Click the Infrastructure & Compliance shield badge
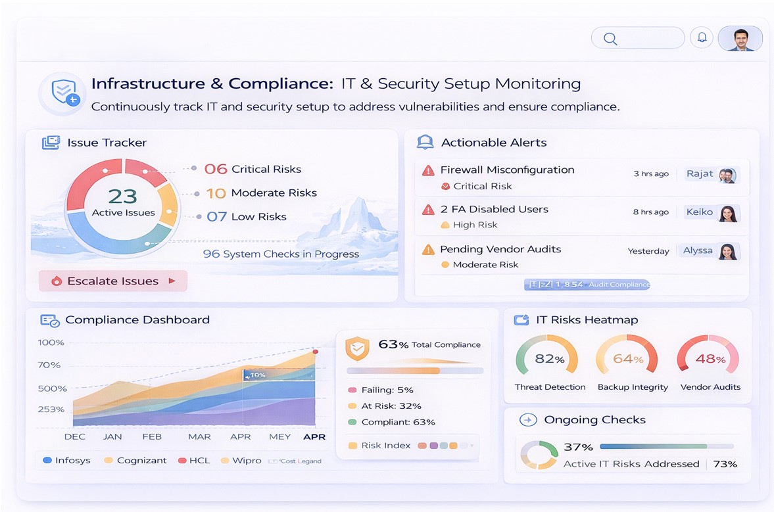This screenshot has width=774, height=512. point(62,93)
